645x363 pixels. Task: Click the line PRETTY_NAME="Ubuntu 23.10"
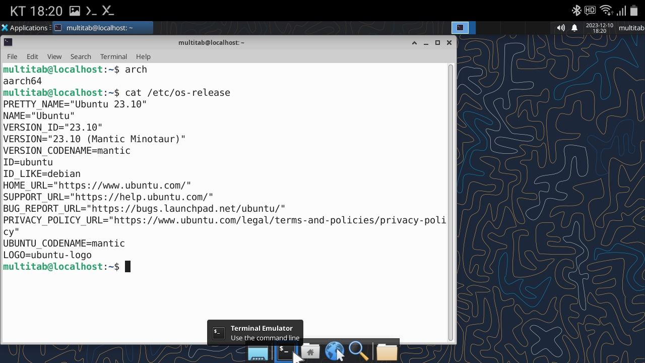[x=75, y=104]
